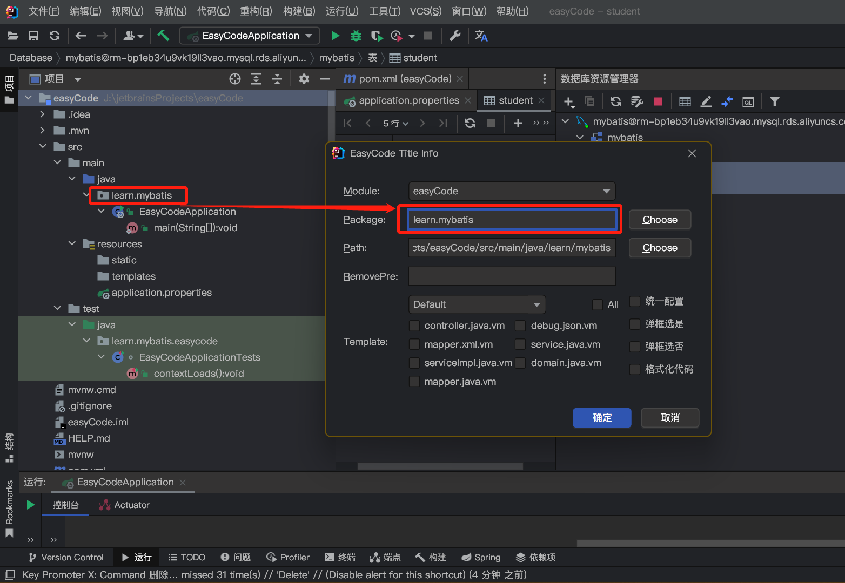
Task: Open the Default template group dropdown
Action: pos(477,304)
